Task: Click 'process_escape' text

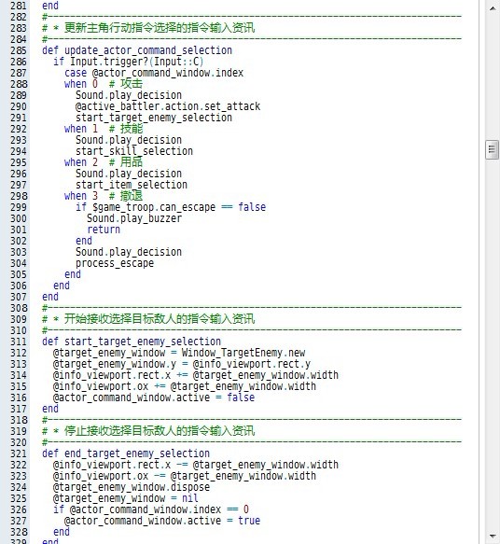Action: [115, 263]
